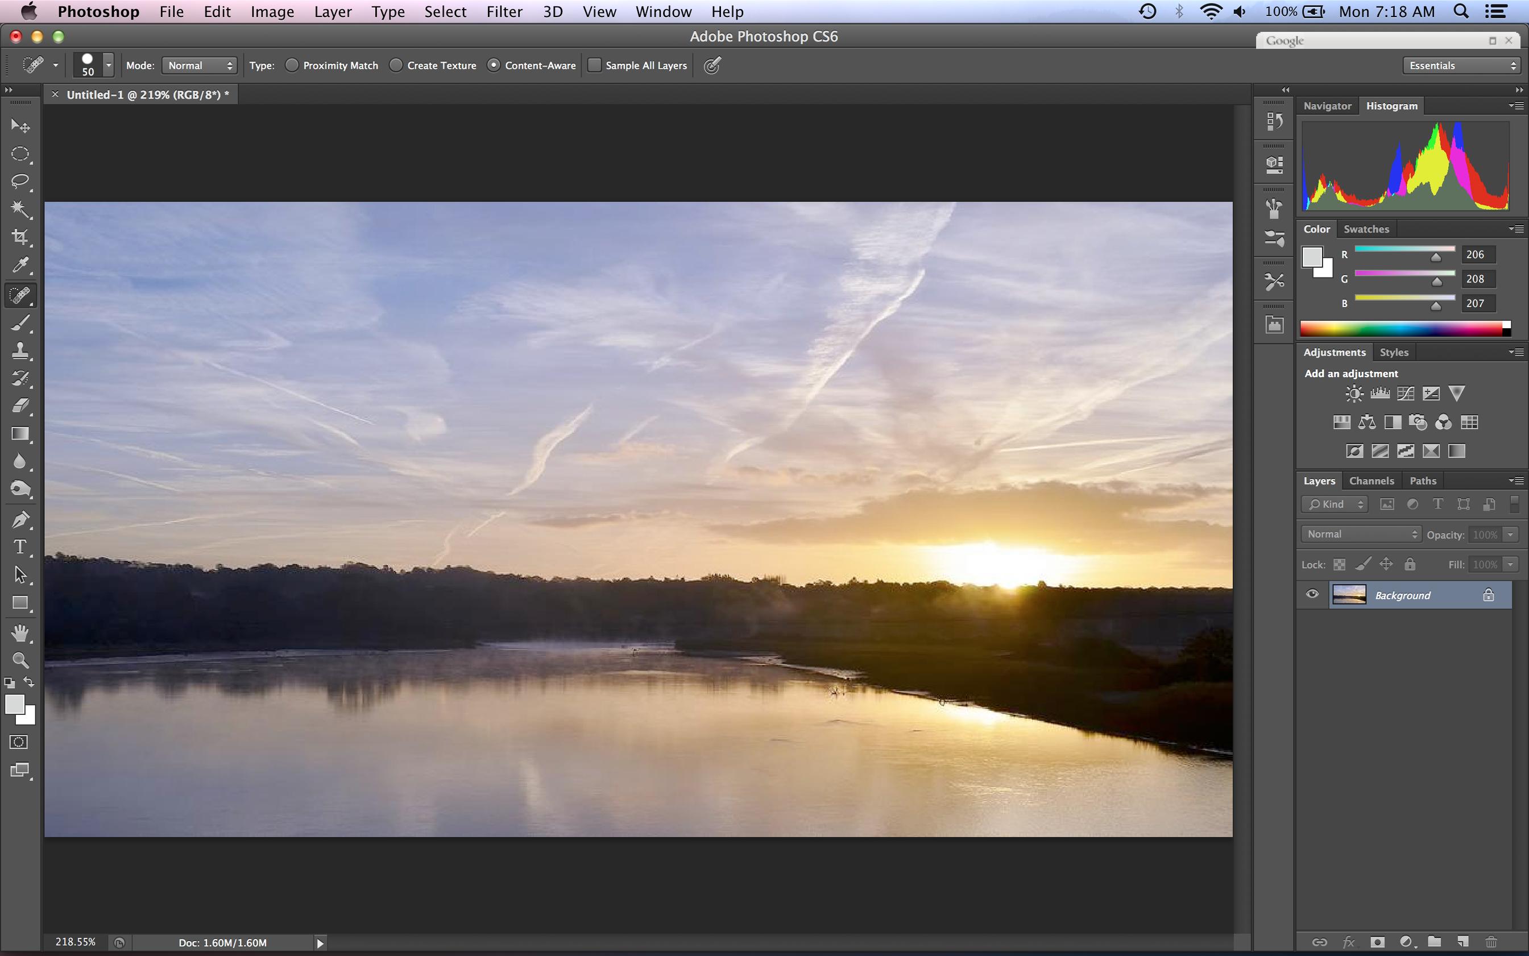Open the Filter menu
Image resolution: width=1529 pixels, height=956 pixels.
[504, 11]
